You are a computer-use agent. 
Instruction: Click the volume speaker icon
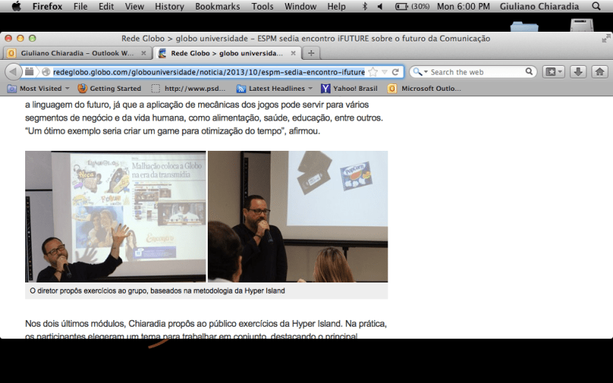click(x=379, y=6)
